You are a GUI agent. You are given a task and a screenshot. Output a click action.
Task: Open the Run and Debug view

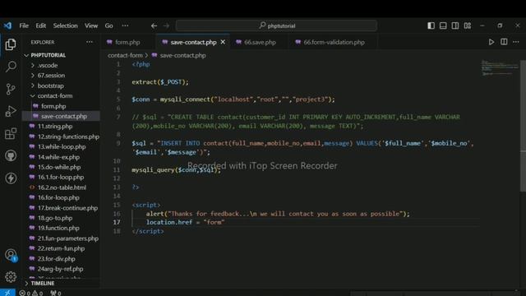11,111
